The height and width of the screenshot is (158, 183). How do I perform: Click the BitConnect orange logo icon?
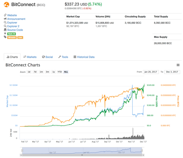click(x=6, y=5)
